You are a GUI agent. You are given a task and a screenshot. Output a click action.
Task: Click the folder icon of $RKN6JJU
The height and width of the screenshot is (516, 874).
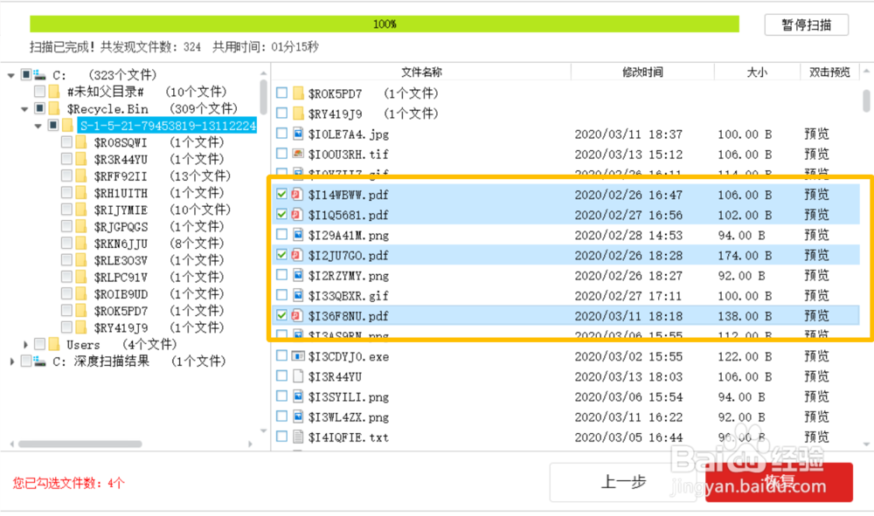coord(80,244)
